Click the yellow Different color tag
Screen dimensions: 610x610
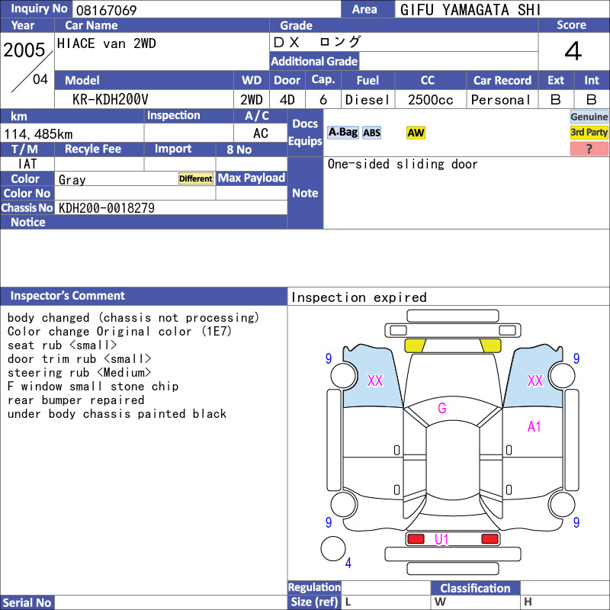tap(196, 178)
